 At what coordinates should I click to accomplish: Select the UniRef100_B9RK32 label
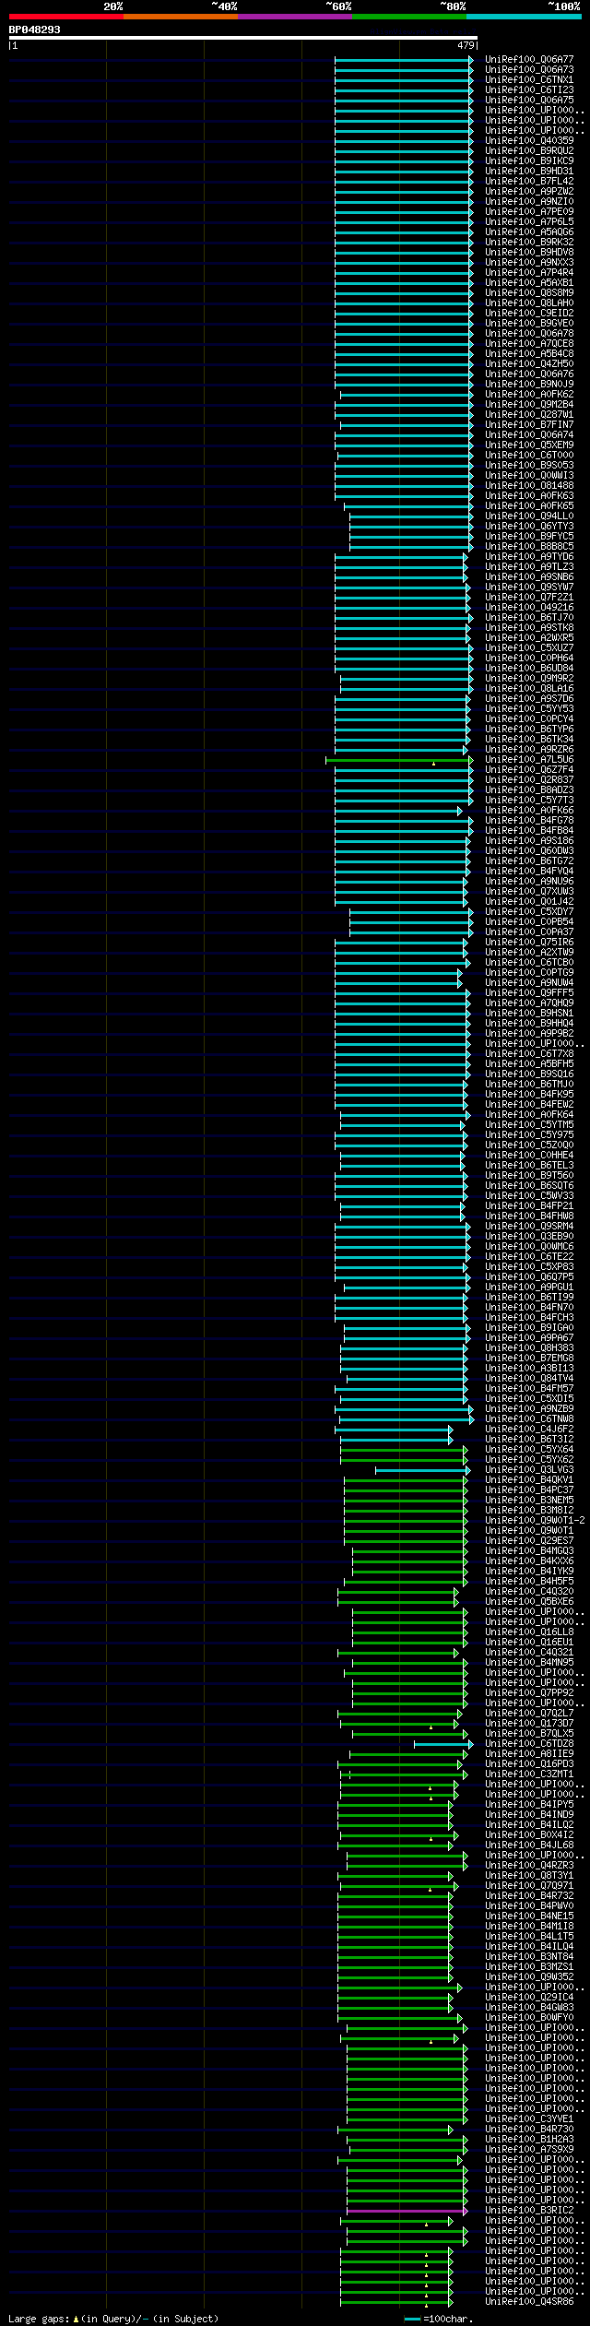pos(529,243)
